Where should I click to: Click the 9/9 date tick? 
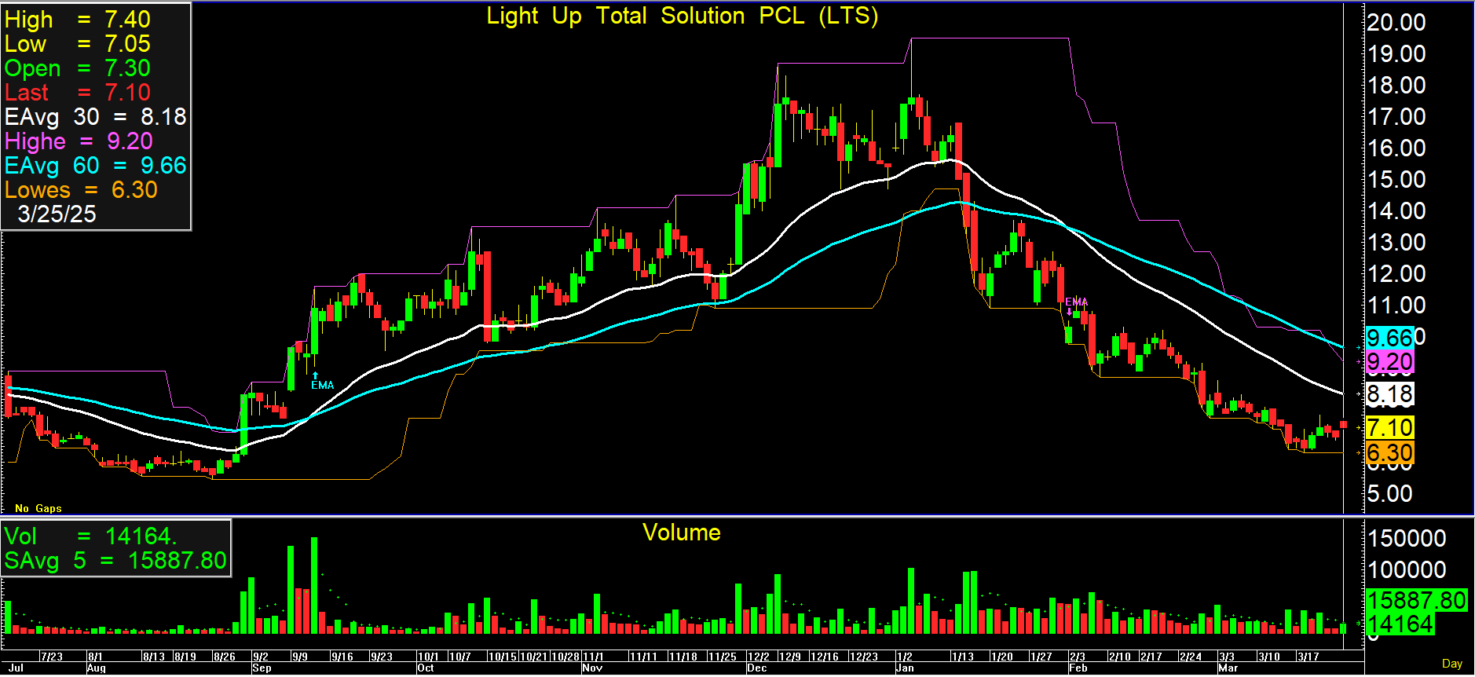(x=300, y=657)
